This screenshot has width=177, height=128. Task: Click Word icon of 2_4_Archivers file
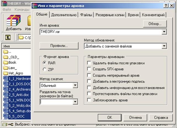6,89
